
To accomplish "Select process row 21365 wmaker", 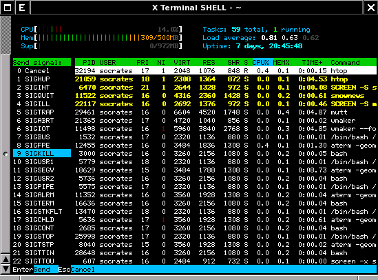I will tap(226, 121).
